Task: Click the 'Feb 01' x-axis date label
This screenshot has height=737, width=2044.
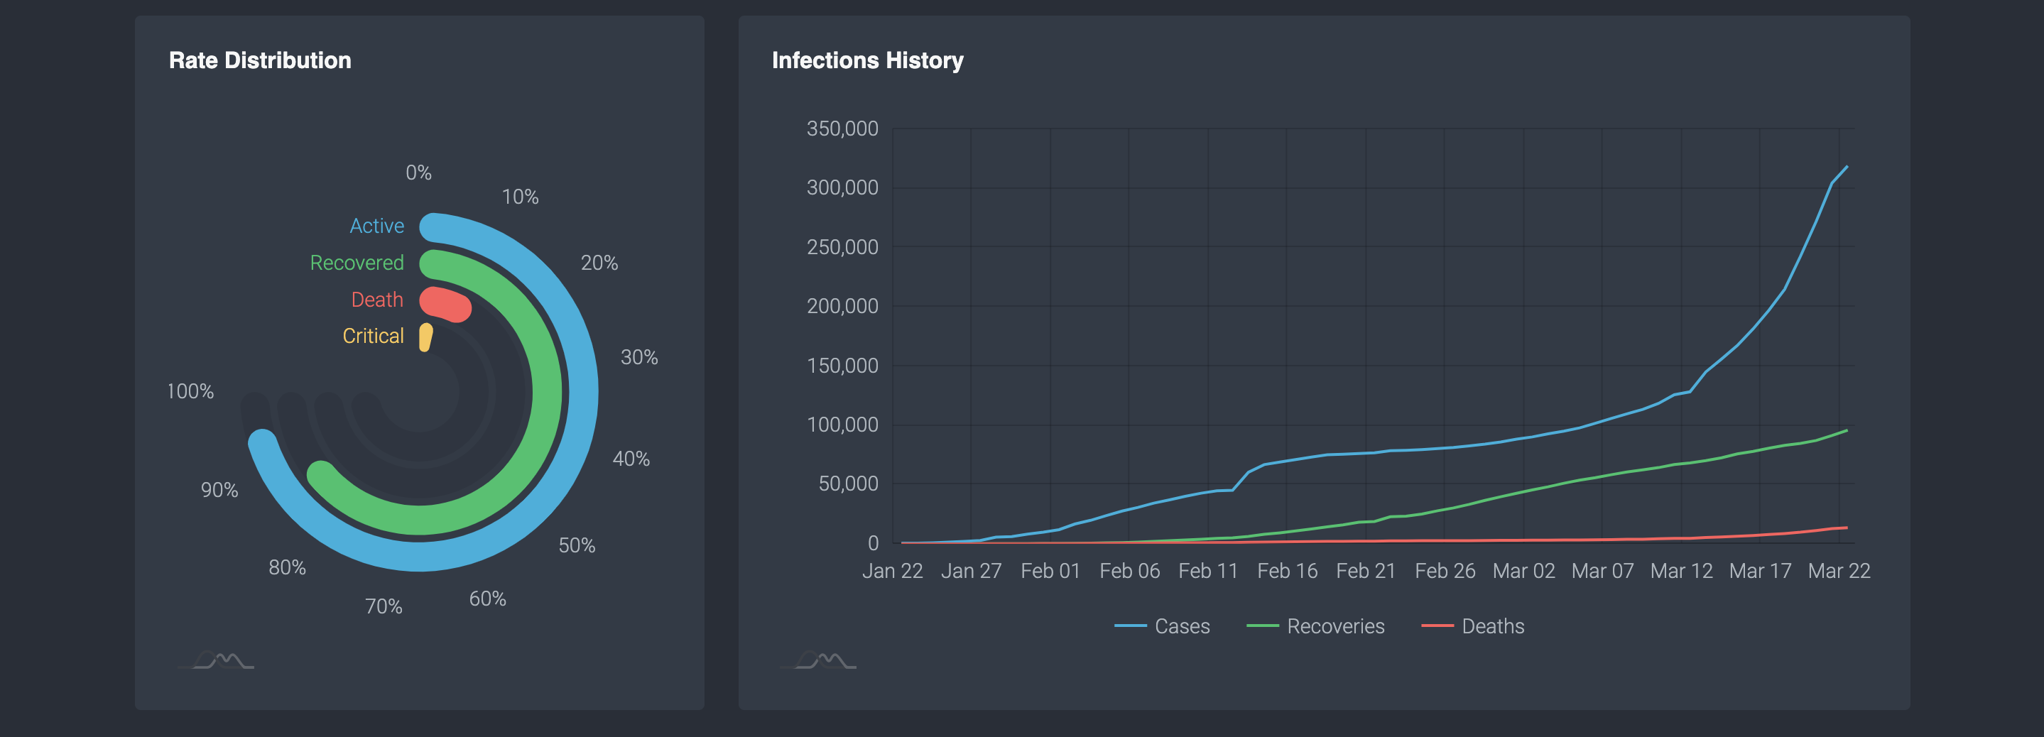Action: click(x=1050, y=571)
